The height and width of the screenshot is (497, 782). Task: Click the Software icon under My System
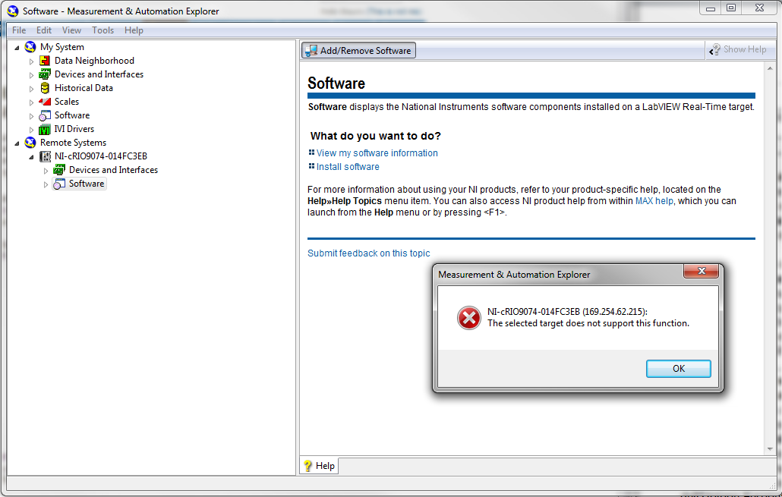click(x=45, y=115)
